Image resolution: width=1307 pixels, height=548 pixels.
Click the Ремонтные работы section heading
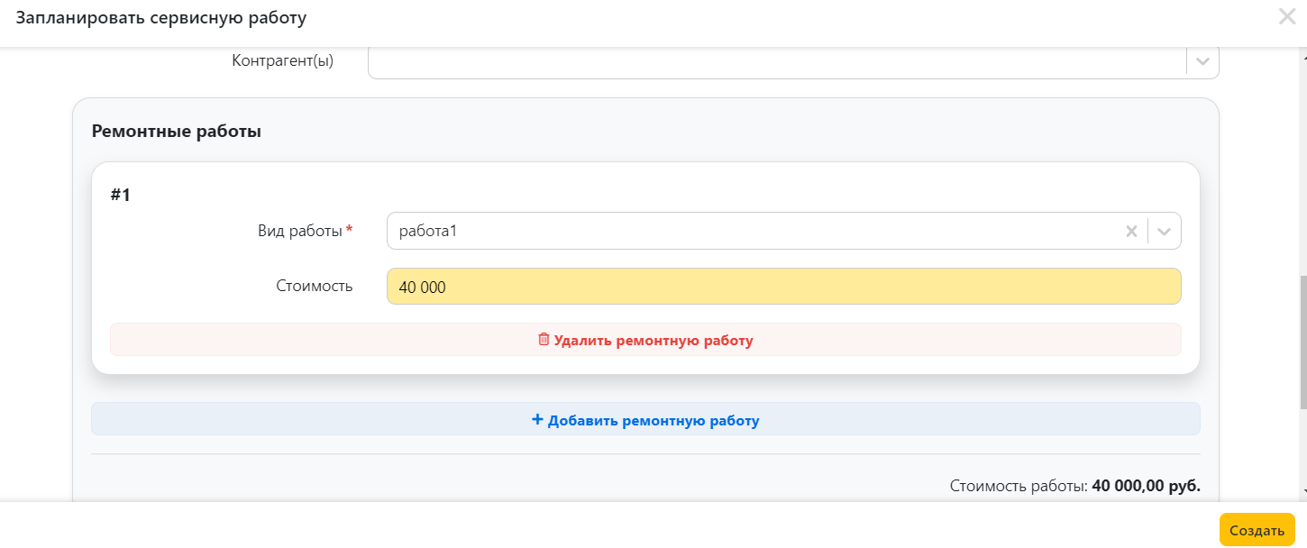point(177,131)
